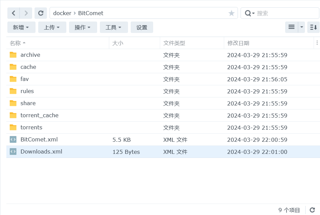Add current path to favorites star
This screenshot has height=215, width=320.
(x=231, y=13)
